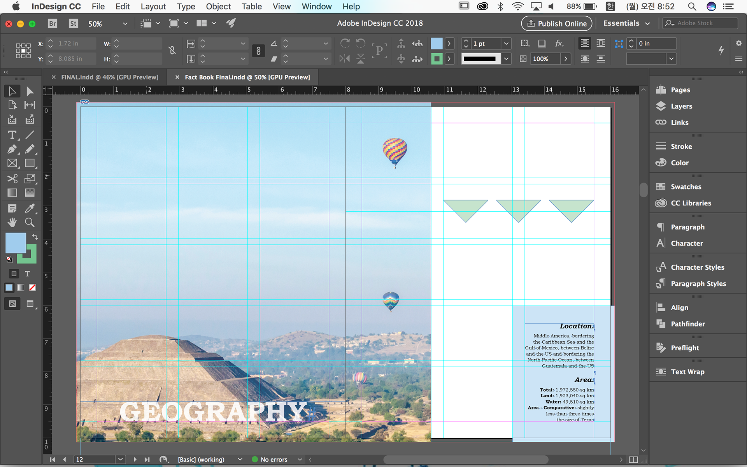Screen dimensions: 747x467
Task: Select the Selection tool arrow
Action: click(12, 91)
